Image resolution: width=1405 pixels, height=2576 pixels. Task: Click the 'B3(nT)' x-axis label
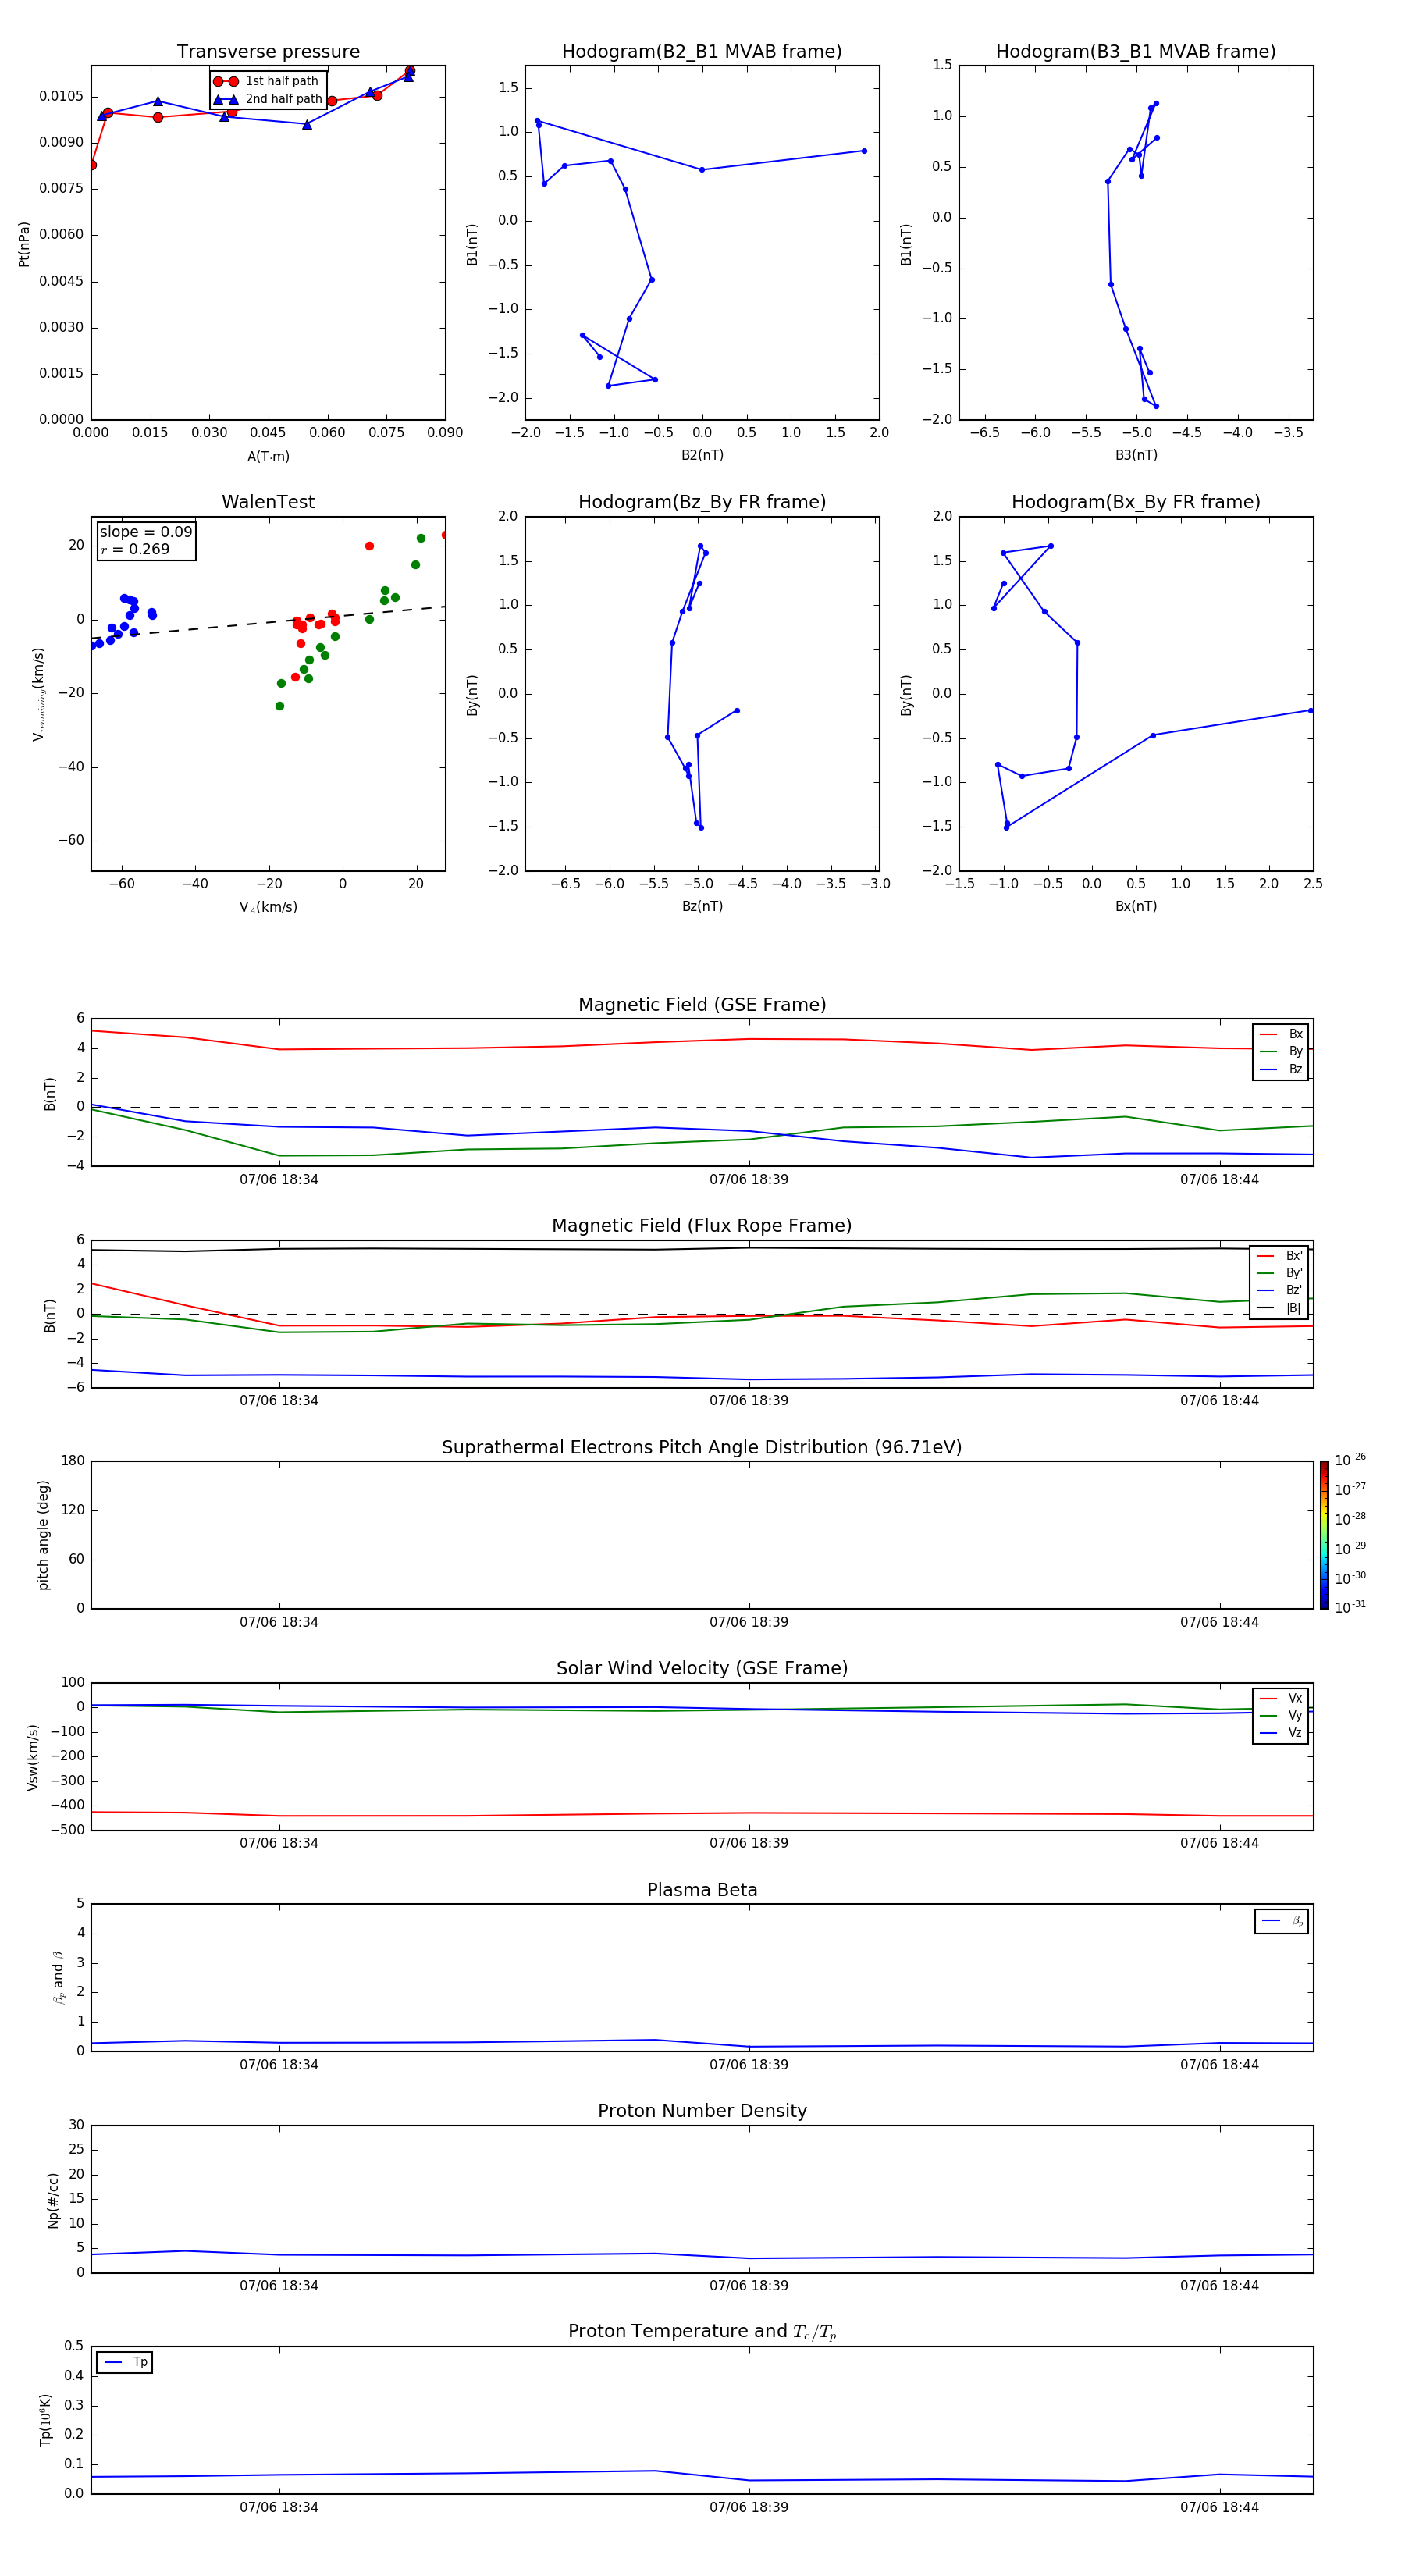[1136, 455]
